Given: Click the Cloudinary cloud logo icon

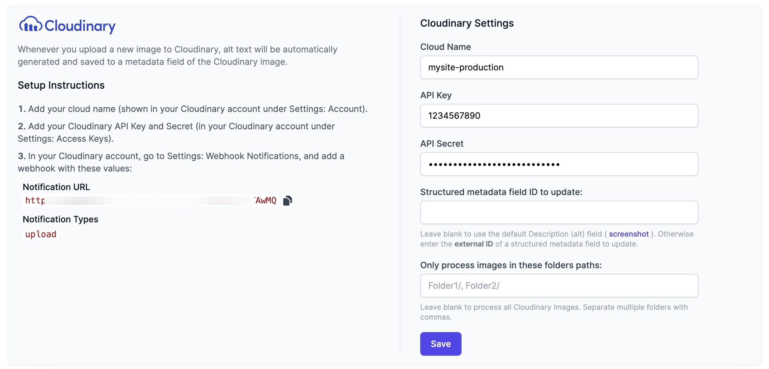Looking at the screenshot, I should (30, 24).
